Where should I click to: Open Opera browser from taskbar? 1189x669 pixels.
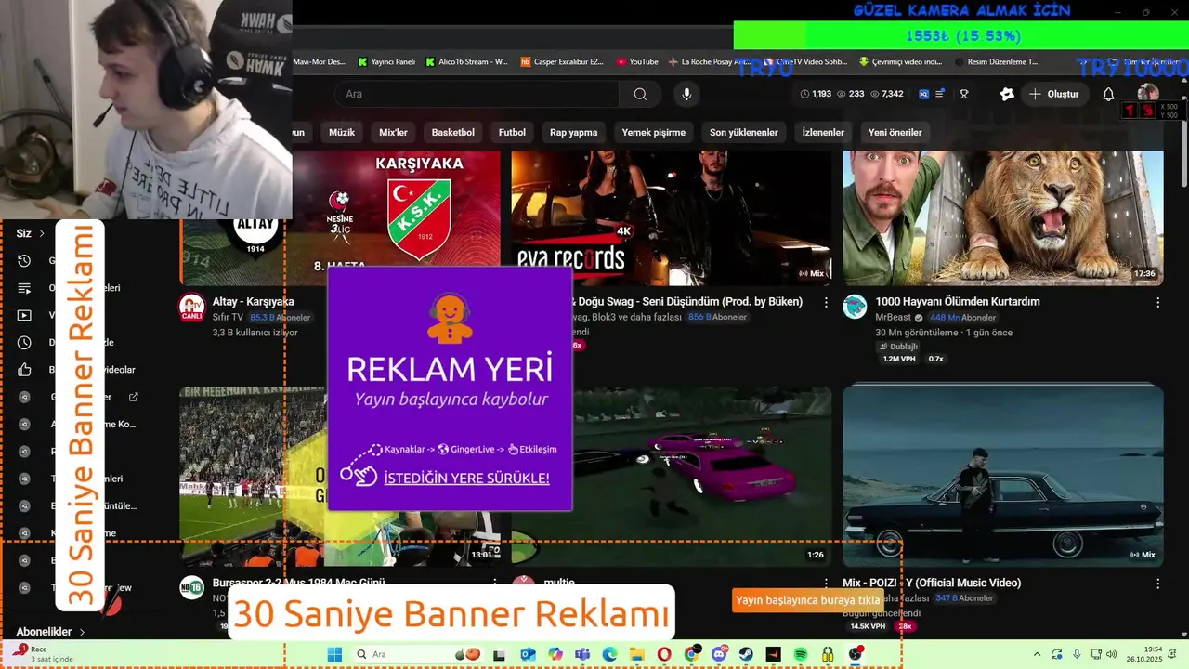pyautogui.click(x=663, y=654)
